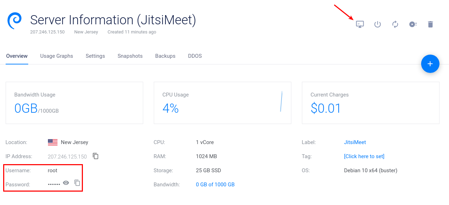Image resolution: width=449 pixels, height=205 pixels.
Task: Click the Debian swirl logo
Action: pyautogui.click(x=14, y=21)
